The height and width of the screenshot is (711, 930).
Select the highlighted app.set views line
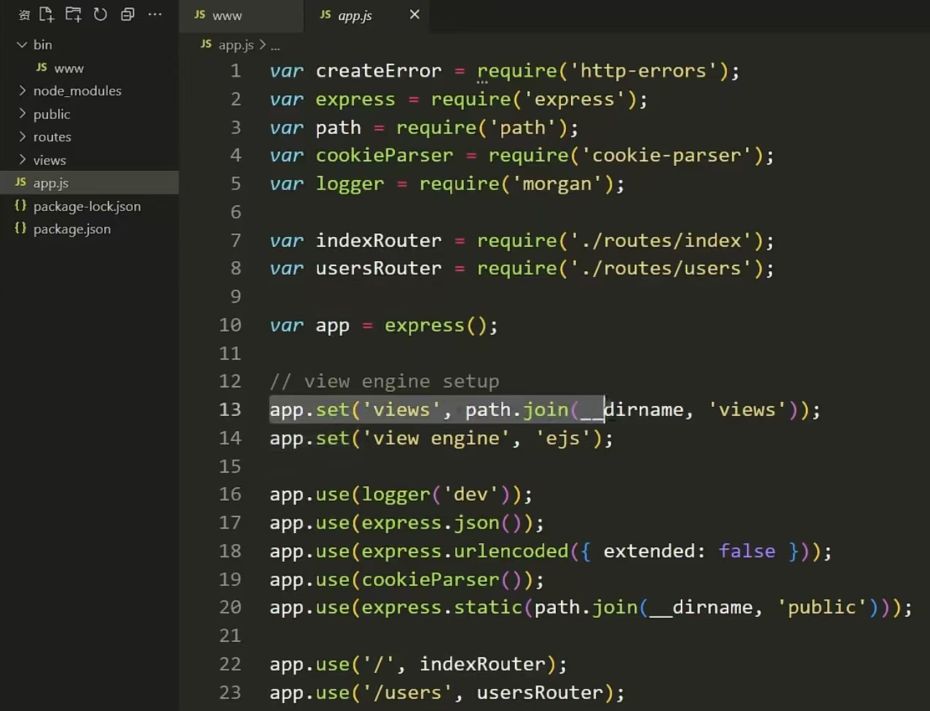[x=431, y=409]
